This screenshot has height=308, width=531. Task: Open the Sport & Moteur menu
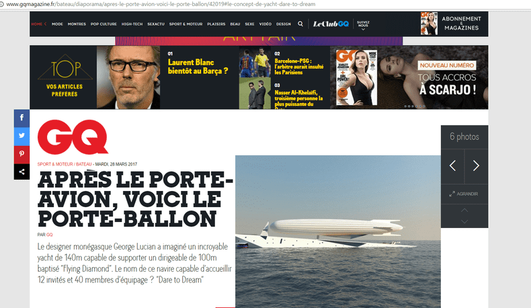tap(186, 24)
